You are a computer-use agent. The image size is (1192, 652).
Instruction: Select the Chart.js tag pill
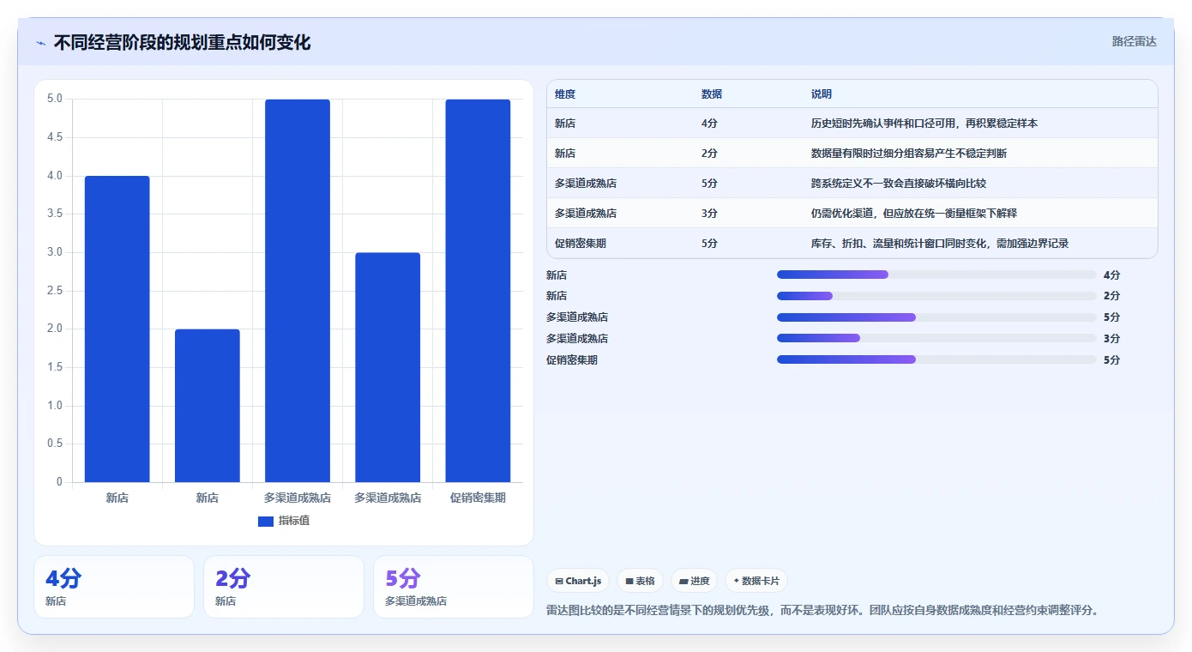click(578, 581)
